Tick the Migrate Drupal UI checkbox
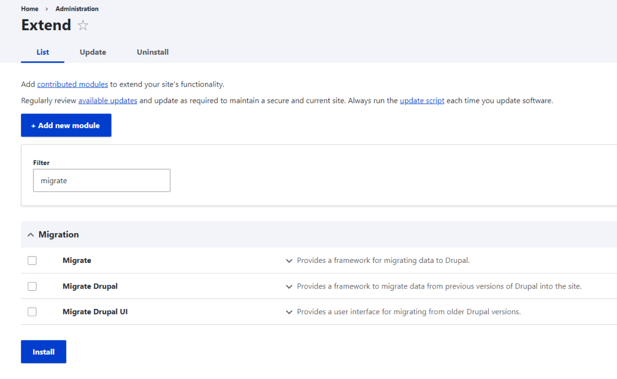The height and width of the screenshot is (379, 617). pyautogui.click(x=32, y=312)
